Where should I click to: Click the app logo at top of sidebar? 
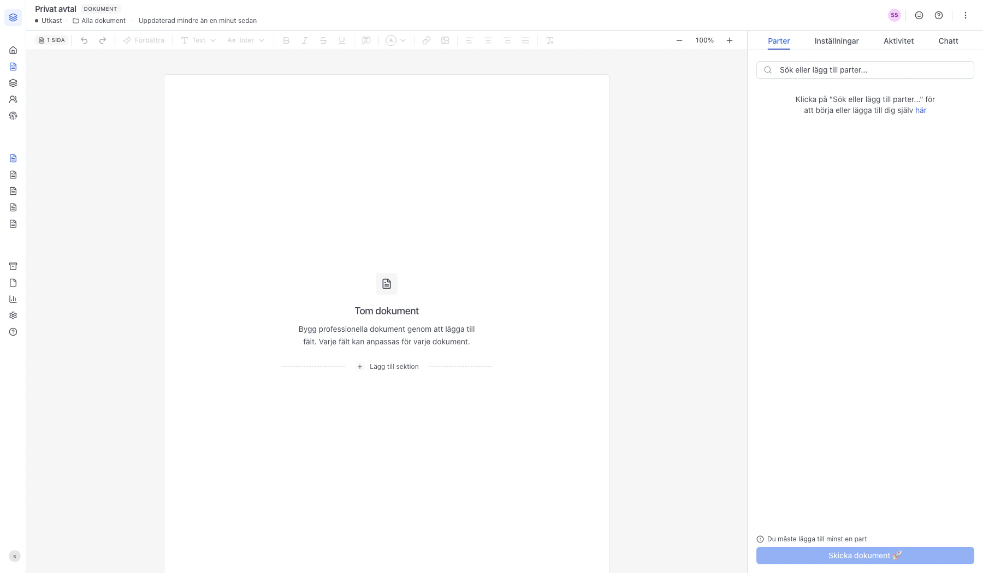(13, 17)
